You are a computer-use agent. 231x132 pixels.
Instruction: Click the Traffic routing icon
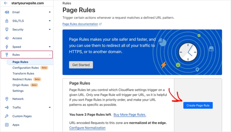7,108
